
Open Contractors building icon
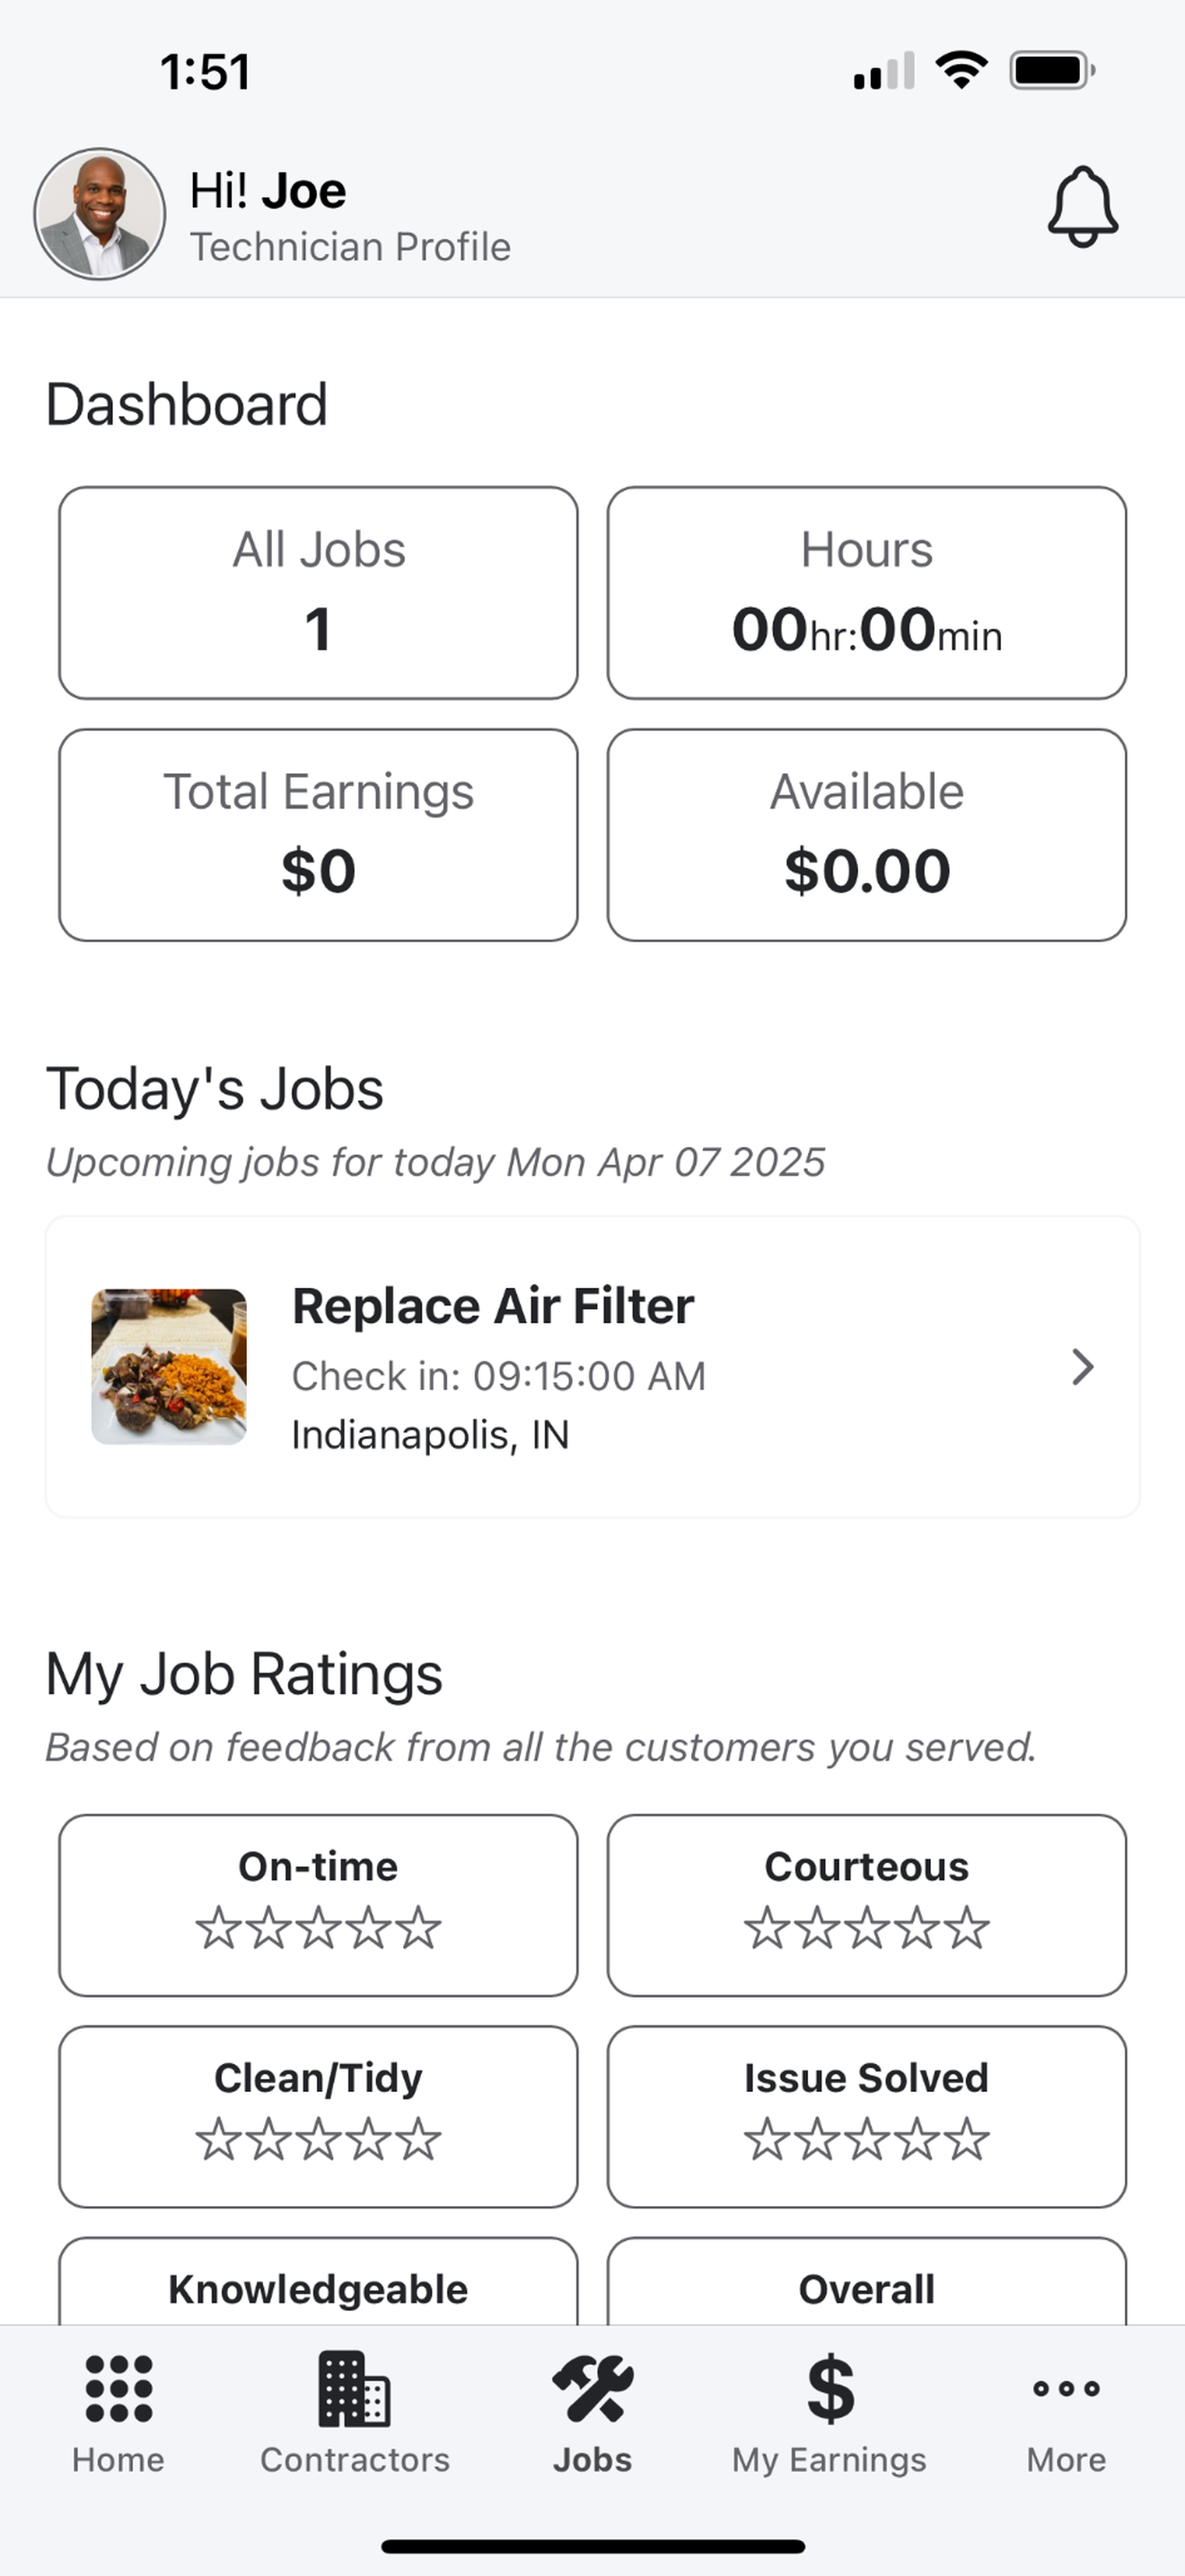pyautogui.click(x=355, y=2389)
